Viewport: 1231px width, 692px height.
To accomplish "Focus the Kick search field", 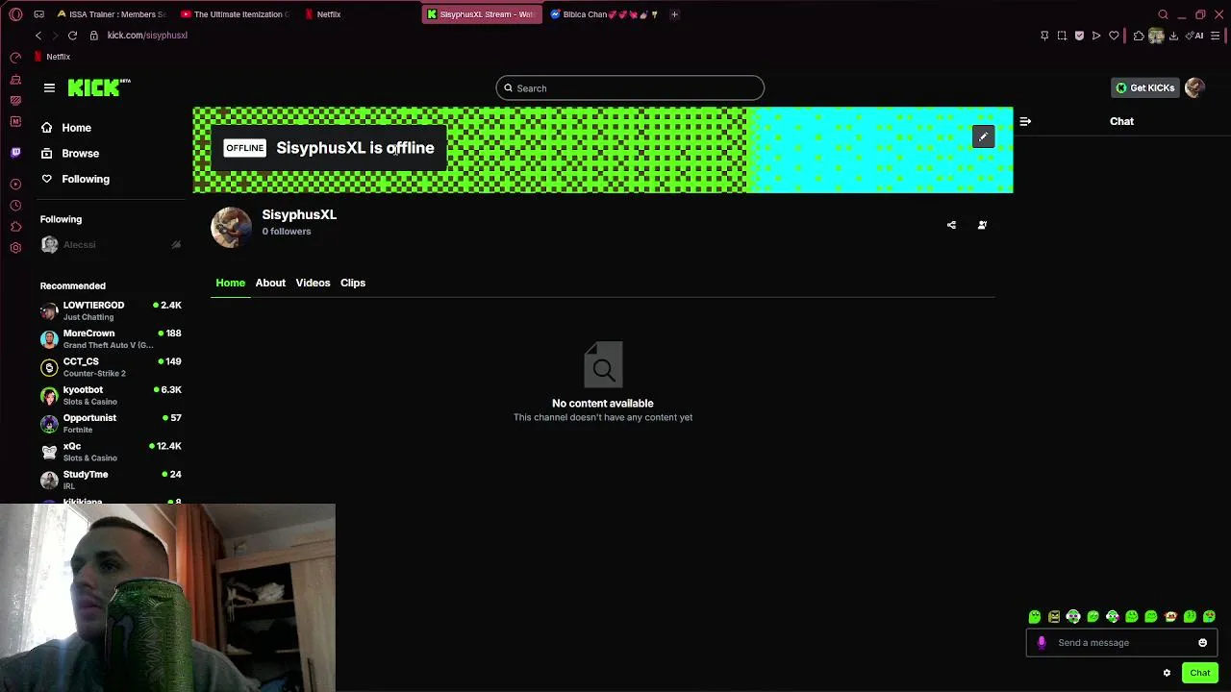I will [630, 88].
